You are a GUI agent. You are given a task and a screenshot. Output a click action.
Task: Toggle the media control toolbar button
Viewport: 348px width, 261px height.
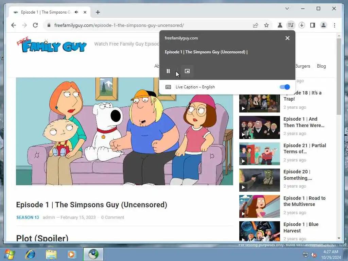pos(291,25)
